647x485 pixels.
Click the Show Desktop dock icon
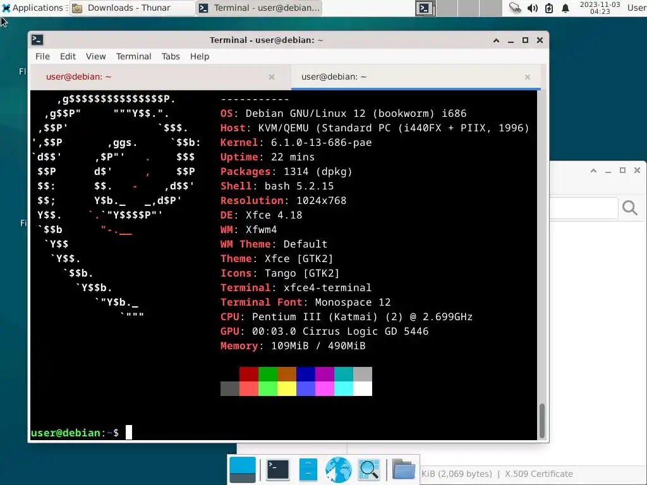(243, 470)
